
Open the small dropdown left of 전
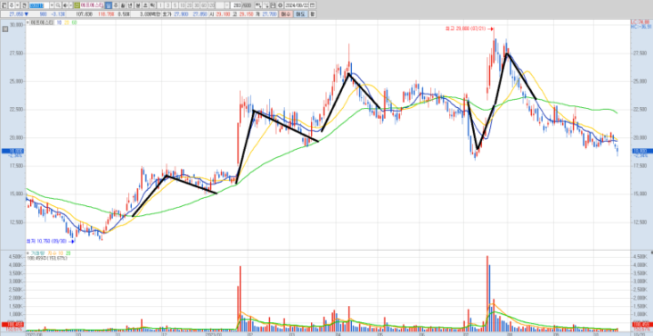pos(17,5)
